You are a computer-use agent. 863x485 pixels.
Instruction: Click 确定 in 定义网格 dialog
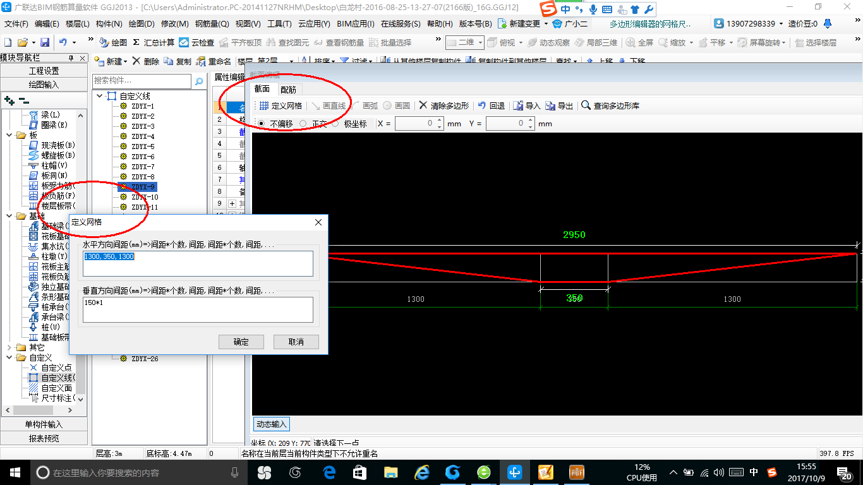[241, 342]
